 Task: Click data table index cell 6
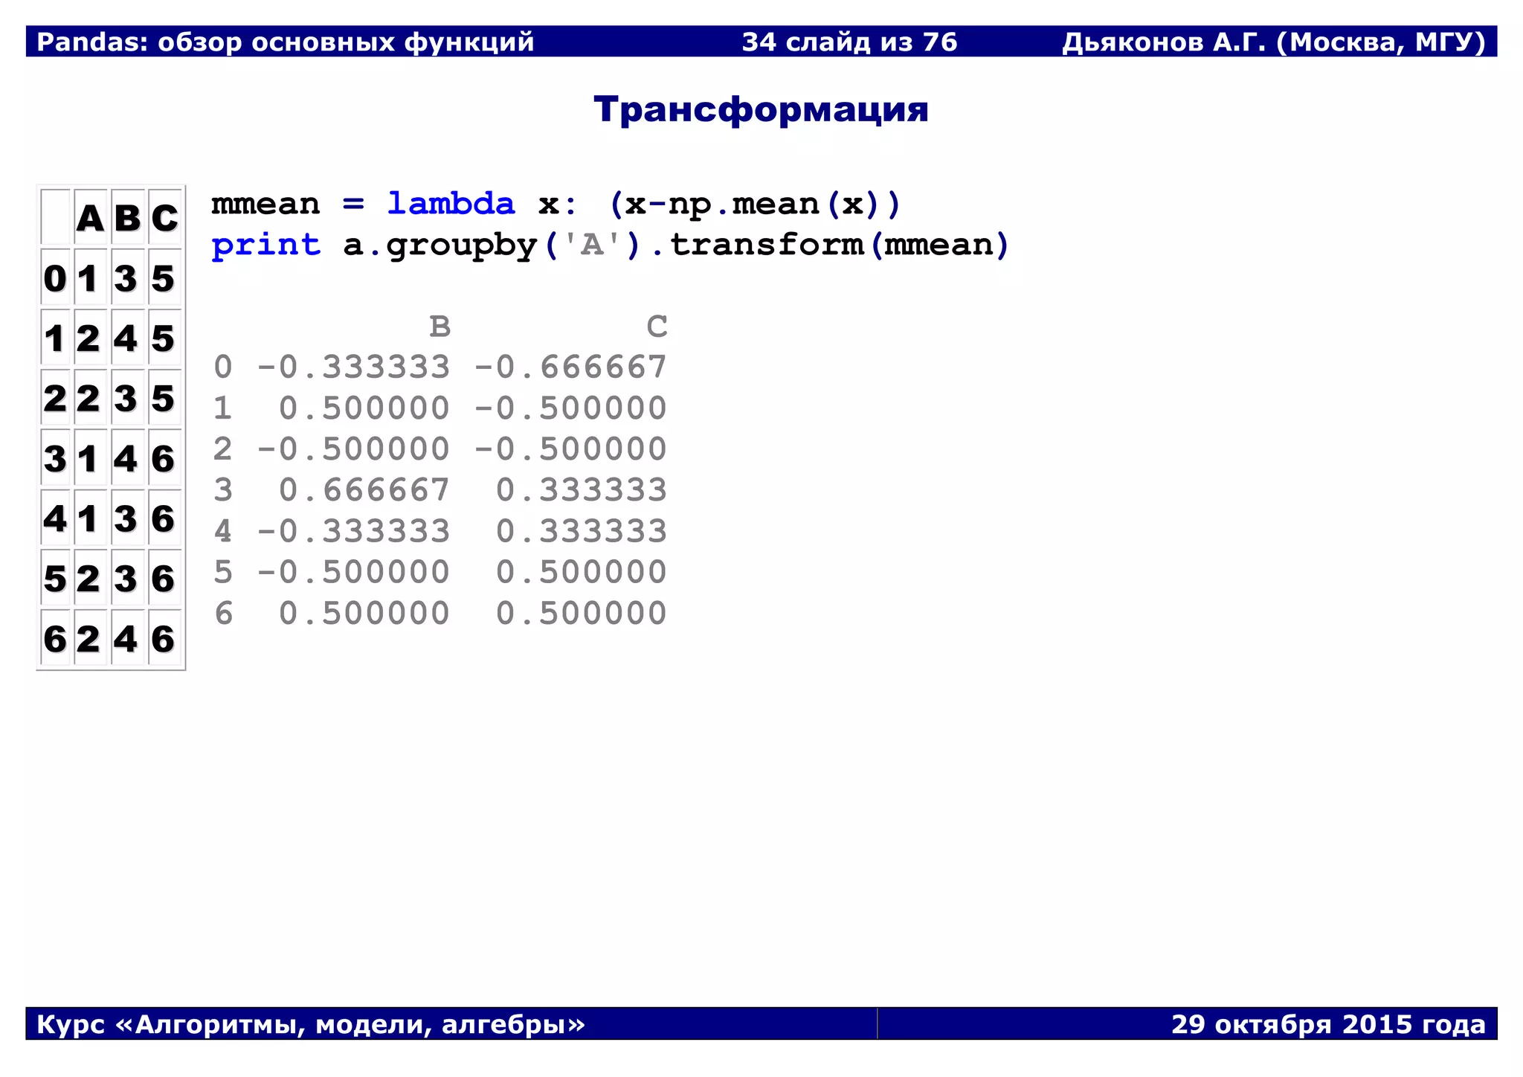(56, 638)
